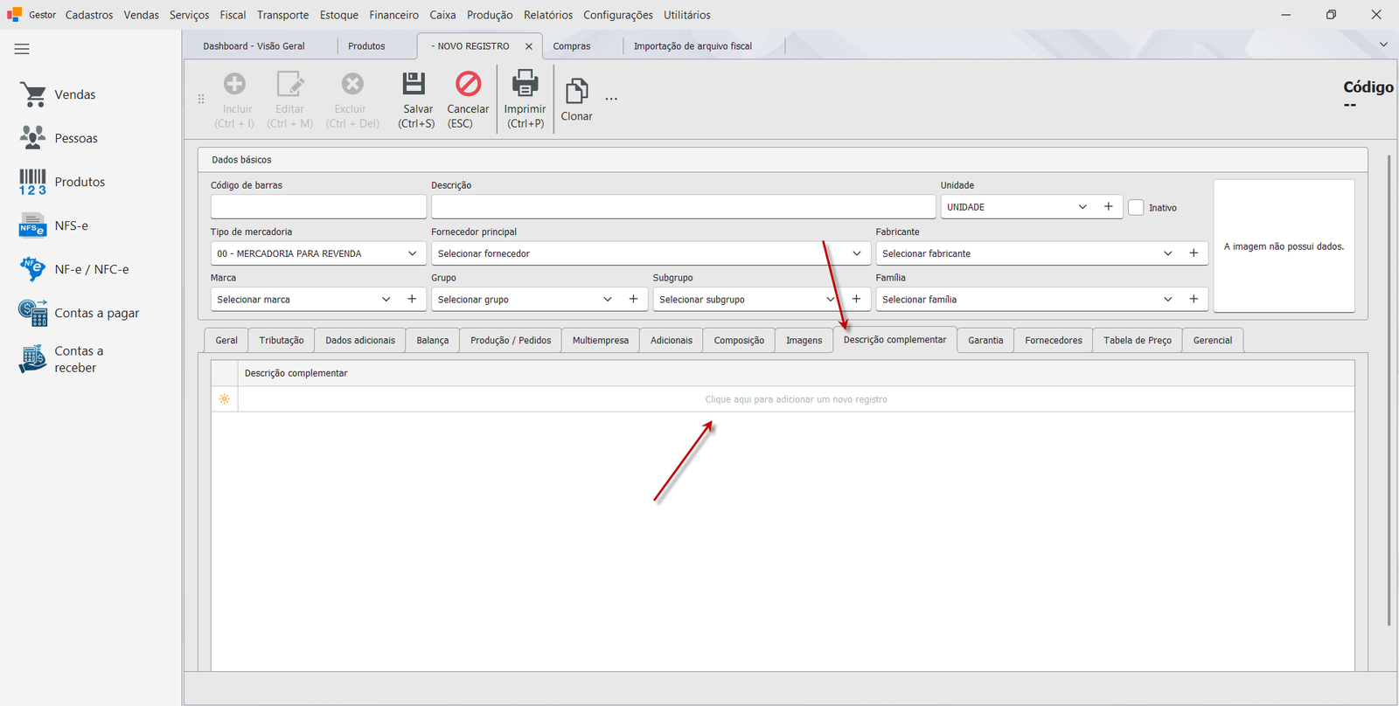Add new Subgrupo with plus icon
Image resolution: width=1399 pixels, height=706 pixels.
tap(856, 299)
